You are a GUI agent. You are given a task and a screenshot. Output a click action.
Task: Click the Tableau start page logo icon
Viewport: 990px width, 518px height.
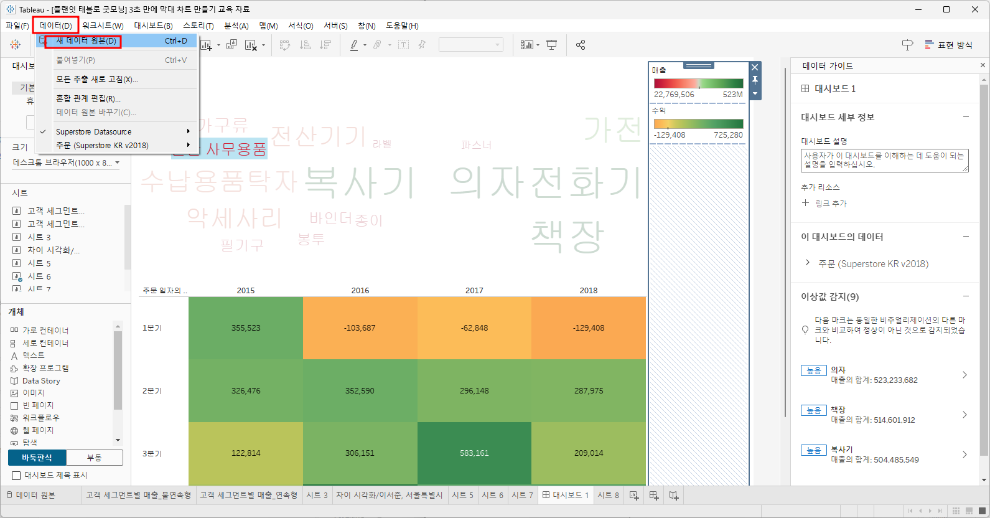pos(16,45)
